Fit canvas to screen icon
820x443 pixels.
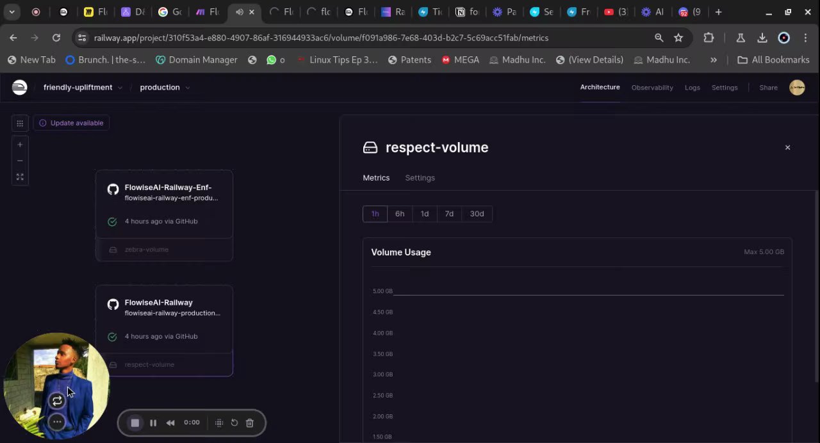coord(20,177)
